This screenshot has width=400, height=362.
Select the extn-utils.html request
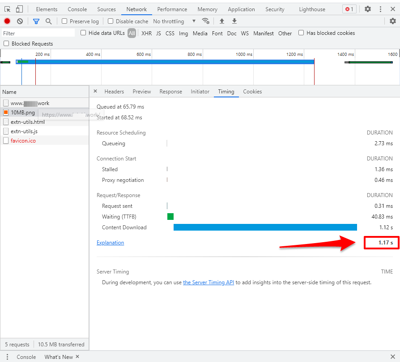(x=45, y=122)
